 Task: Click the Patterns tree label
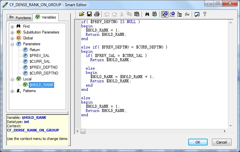(x=29, y=91)
